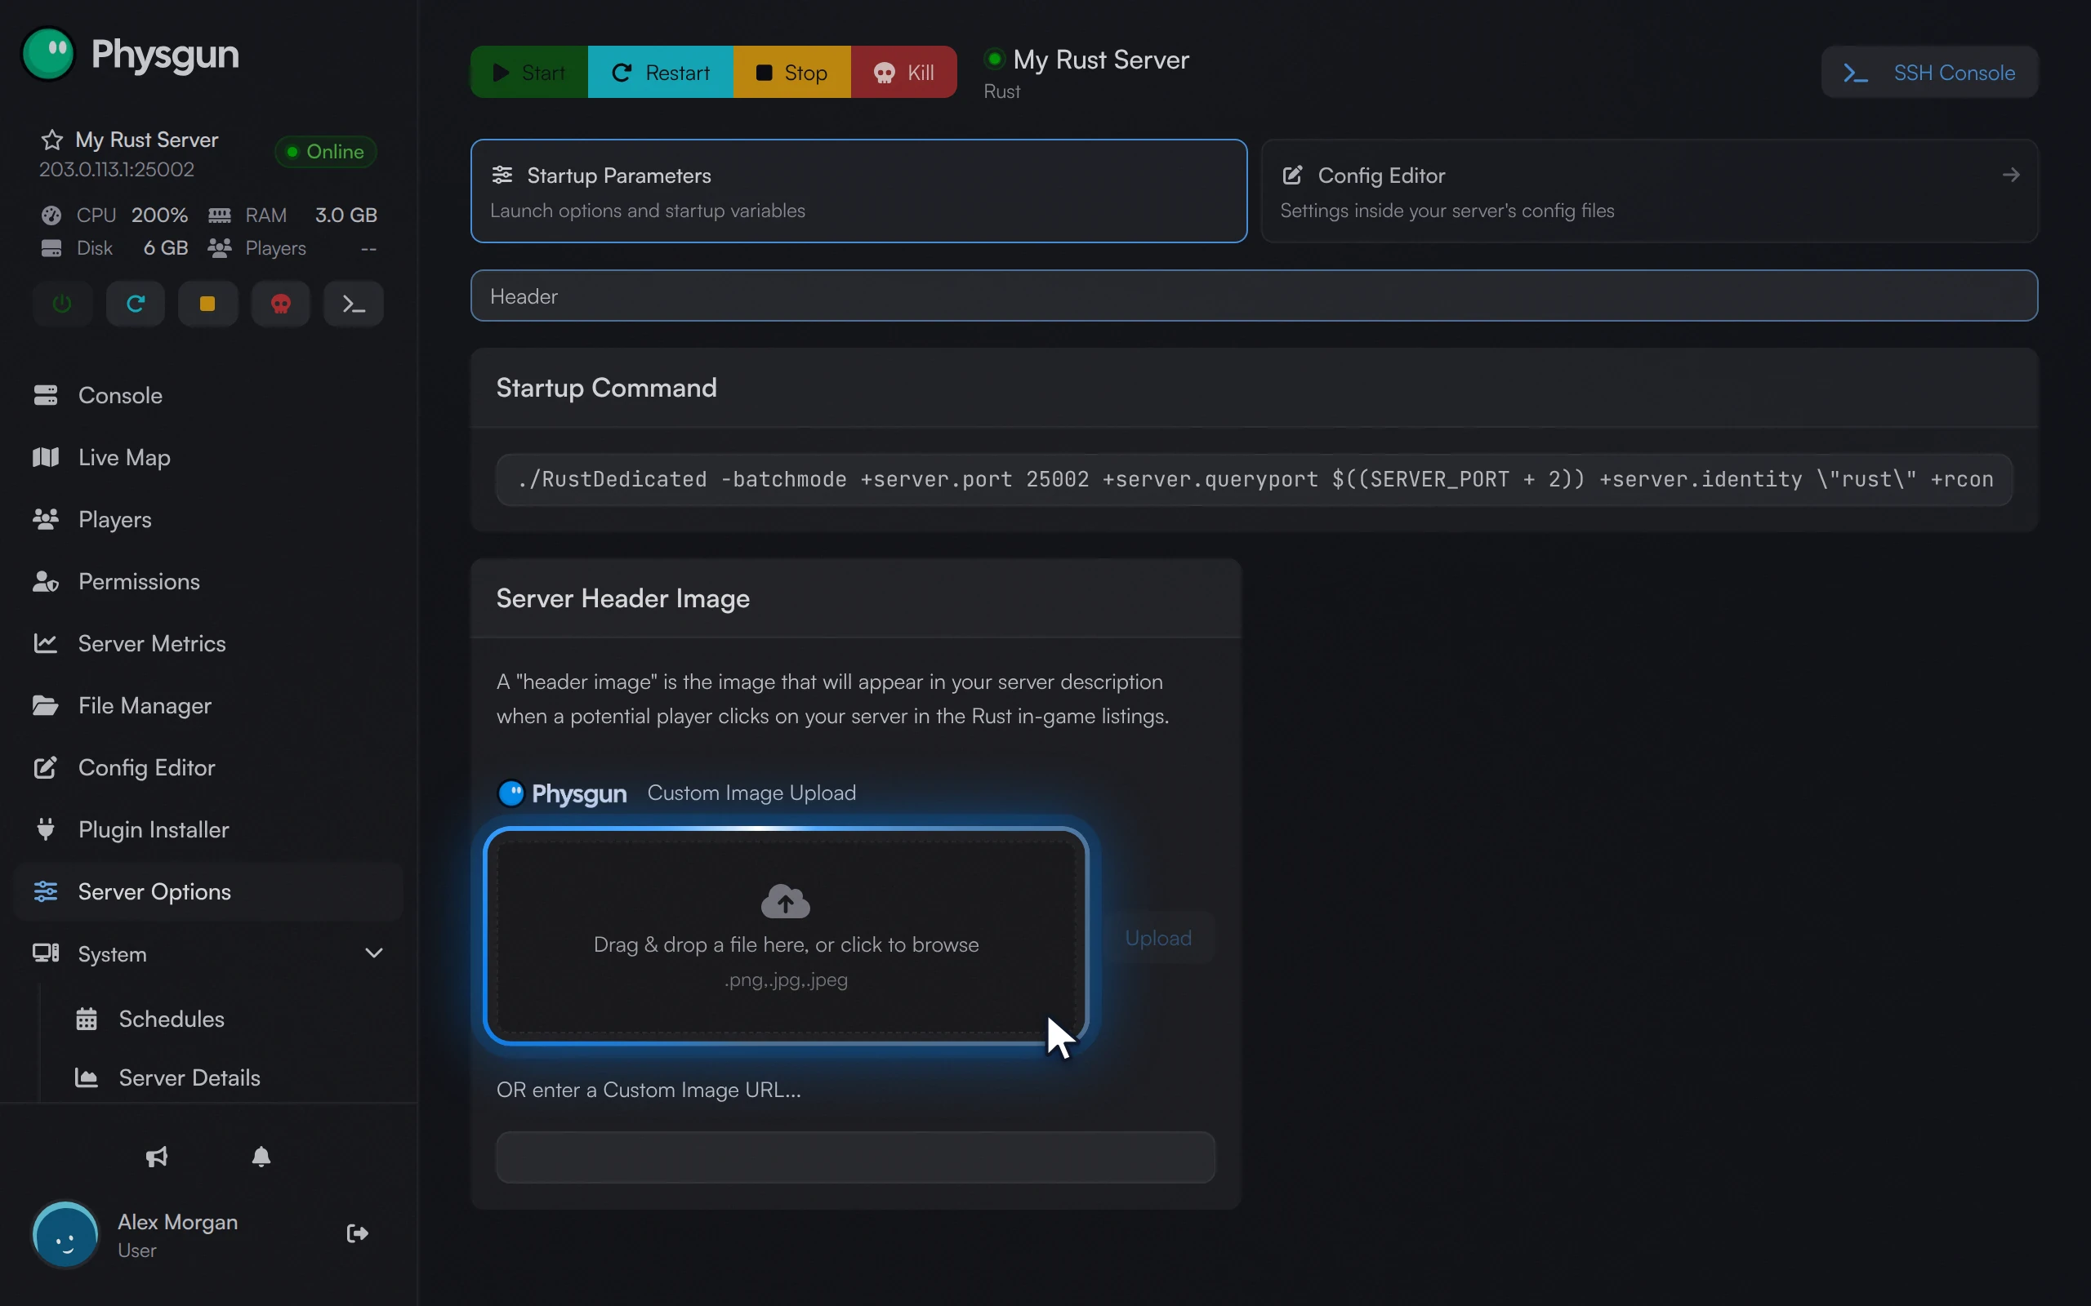Open notifications bell

tap(261, 1156)
